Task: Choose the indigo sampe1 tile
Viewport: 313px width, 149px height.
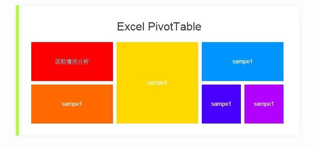Action: click(221, 104)
